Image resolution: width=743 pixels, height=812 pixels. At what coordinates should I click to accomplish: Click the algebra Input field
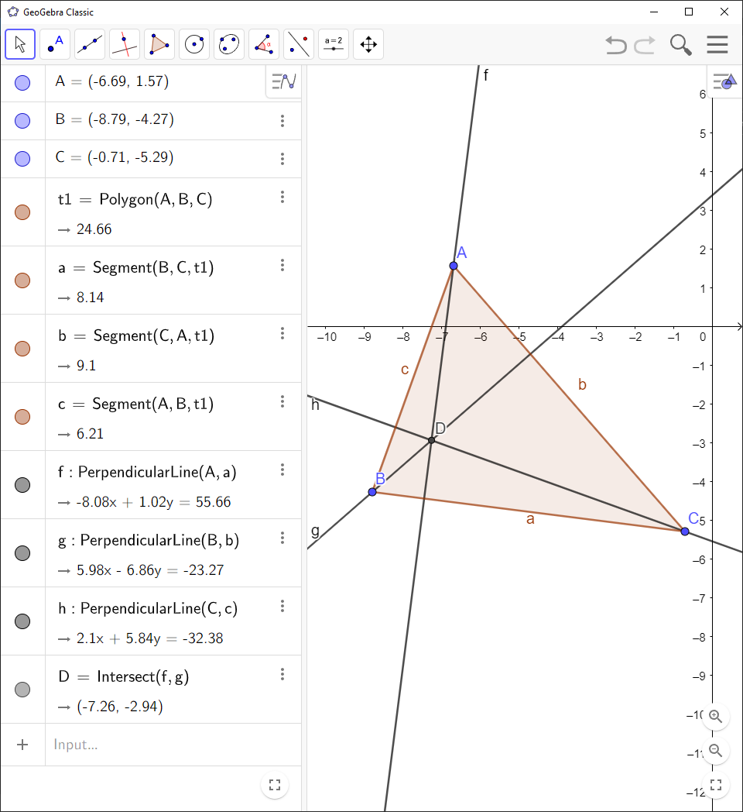pos(173,745)
